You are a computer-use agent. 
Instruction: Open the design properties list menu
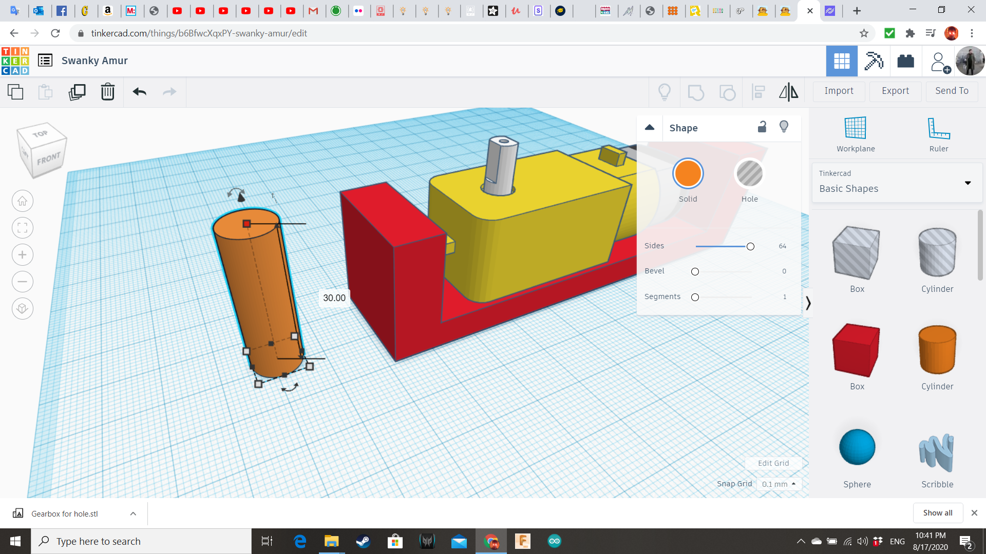pos(45,60)
